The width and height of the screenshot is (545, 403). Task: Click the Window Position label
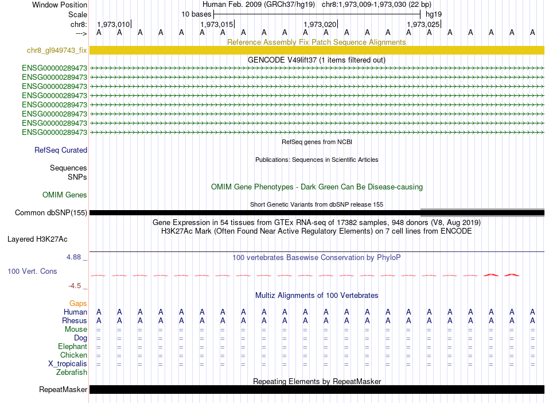pyautogui.click(x=60, y=5)
